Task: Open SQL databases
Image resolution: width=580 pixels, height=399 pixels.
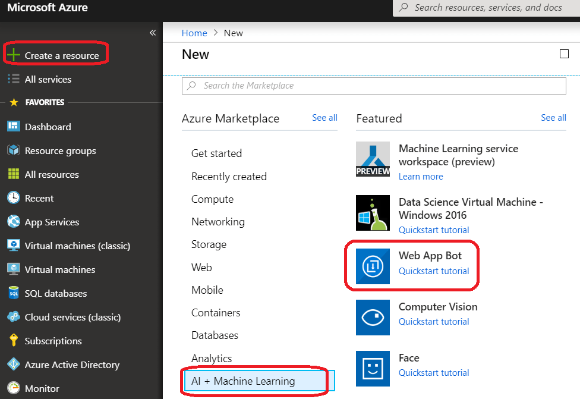Action: (53, 293)
